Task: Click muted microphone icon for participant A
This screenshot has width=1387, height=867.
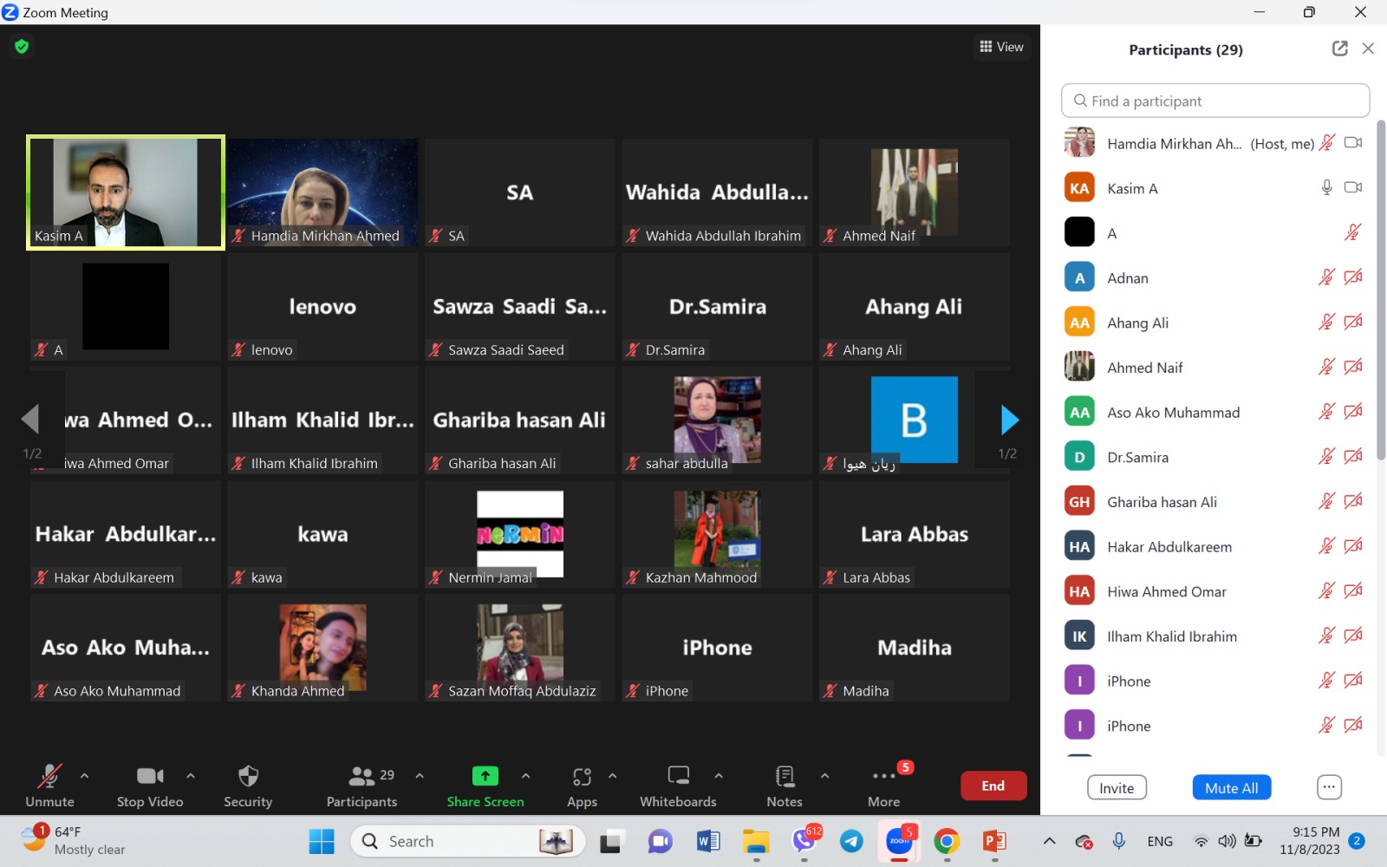Action: [x=1352, y=232]
